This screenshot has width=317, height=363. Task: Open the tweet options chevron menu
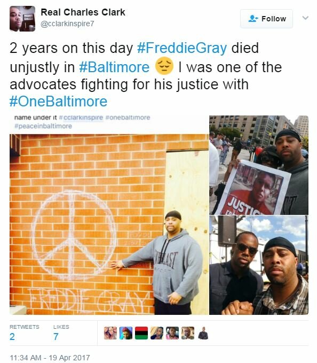[x=305, y=18]
